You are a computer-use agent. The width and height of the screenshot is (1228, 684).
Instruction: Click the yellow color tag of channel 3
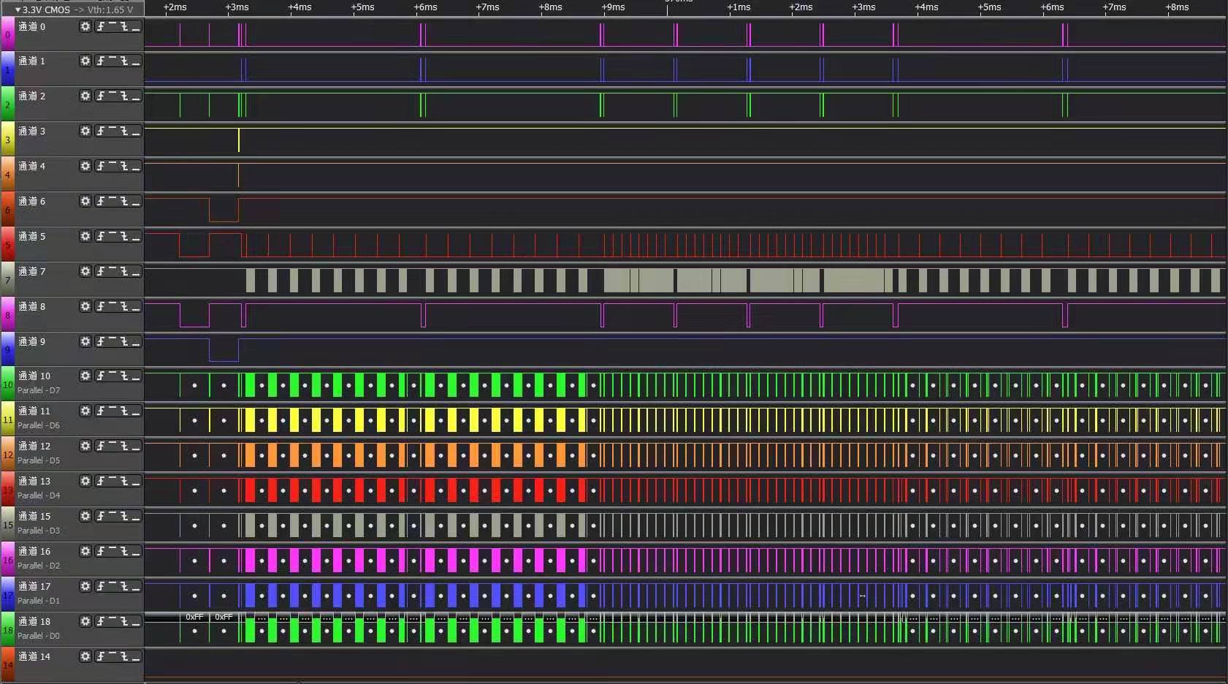coord(7,139)
